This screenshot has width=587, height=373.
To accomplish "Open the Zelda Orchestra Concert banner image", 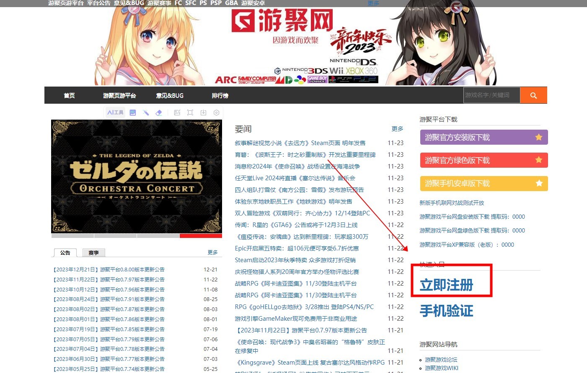I will [137, 176].
